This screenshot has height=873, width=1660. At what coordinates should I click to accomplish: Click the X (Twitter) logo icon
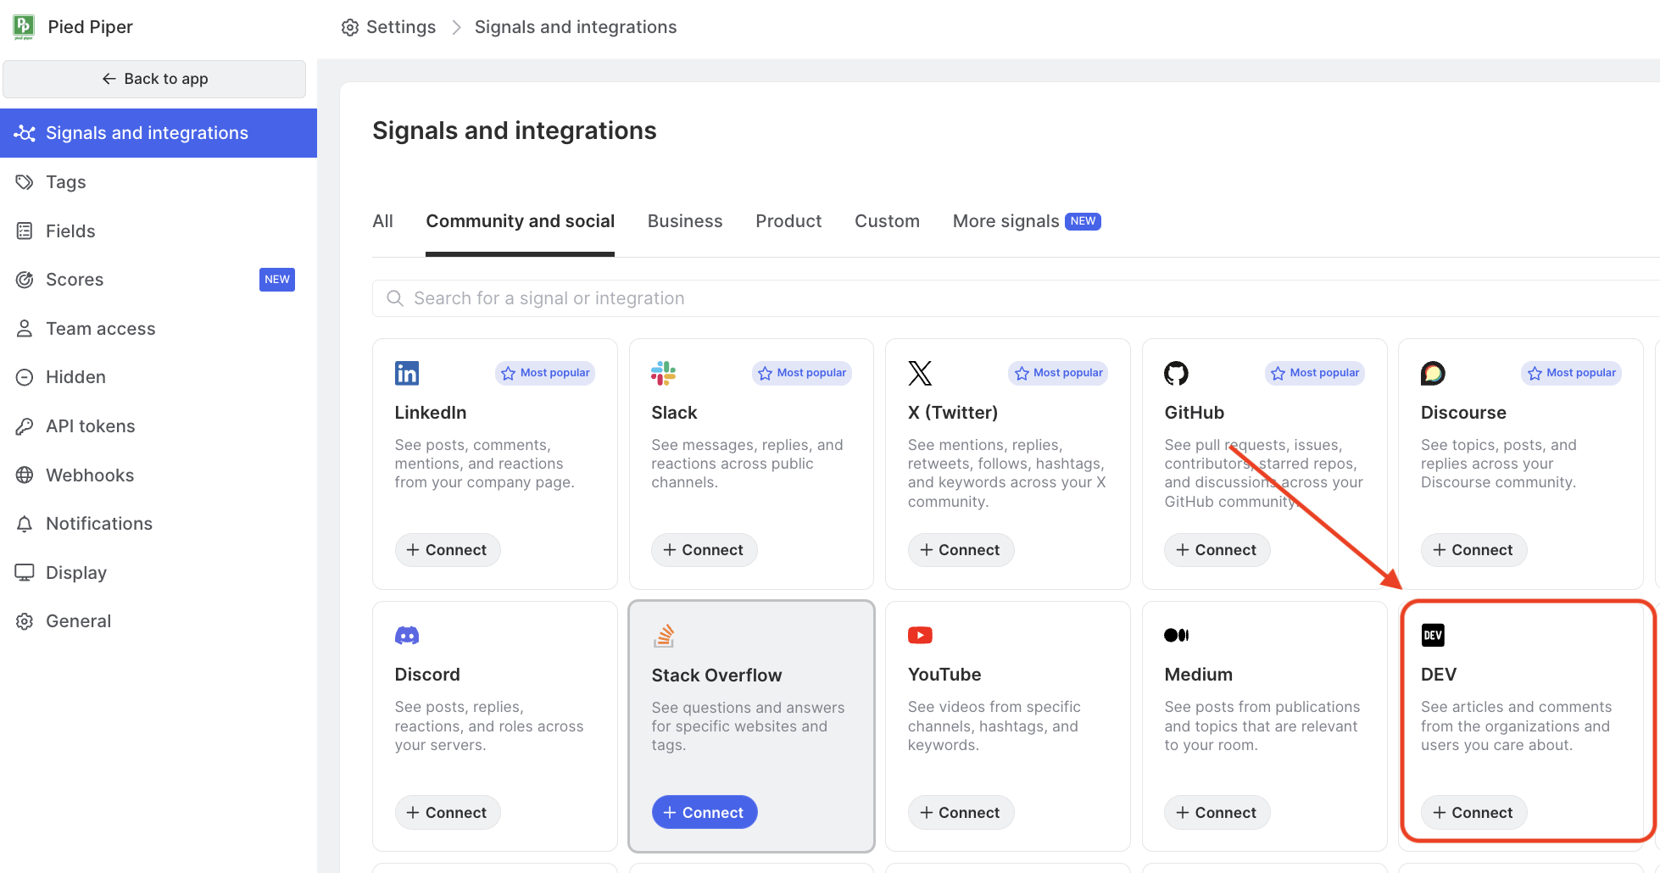pyautogui.click(x=920, y=373)
